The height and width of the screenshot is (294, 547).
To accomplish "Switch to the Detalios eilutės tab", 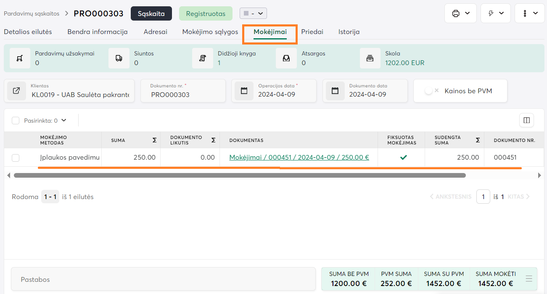I will (x=28, y=32).
